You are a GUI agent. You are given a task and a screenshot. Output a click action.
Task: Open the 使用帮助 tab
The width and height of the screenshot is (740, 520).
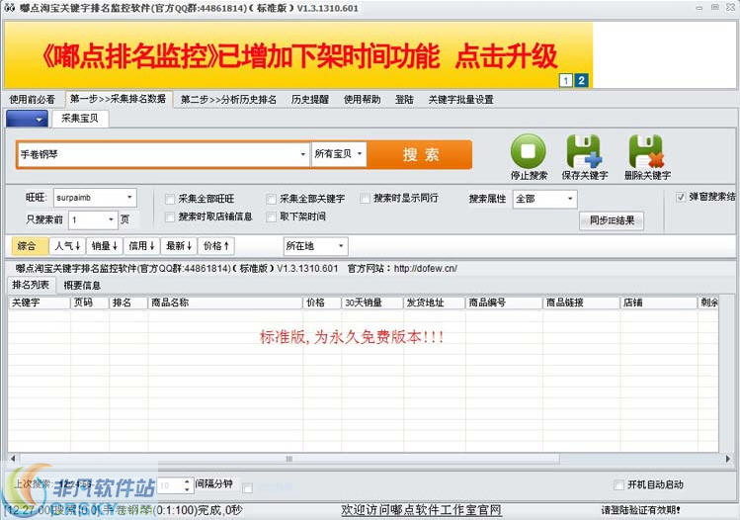point(362,100)
